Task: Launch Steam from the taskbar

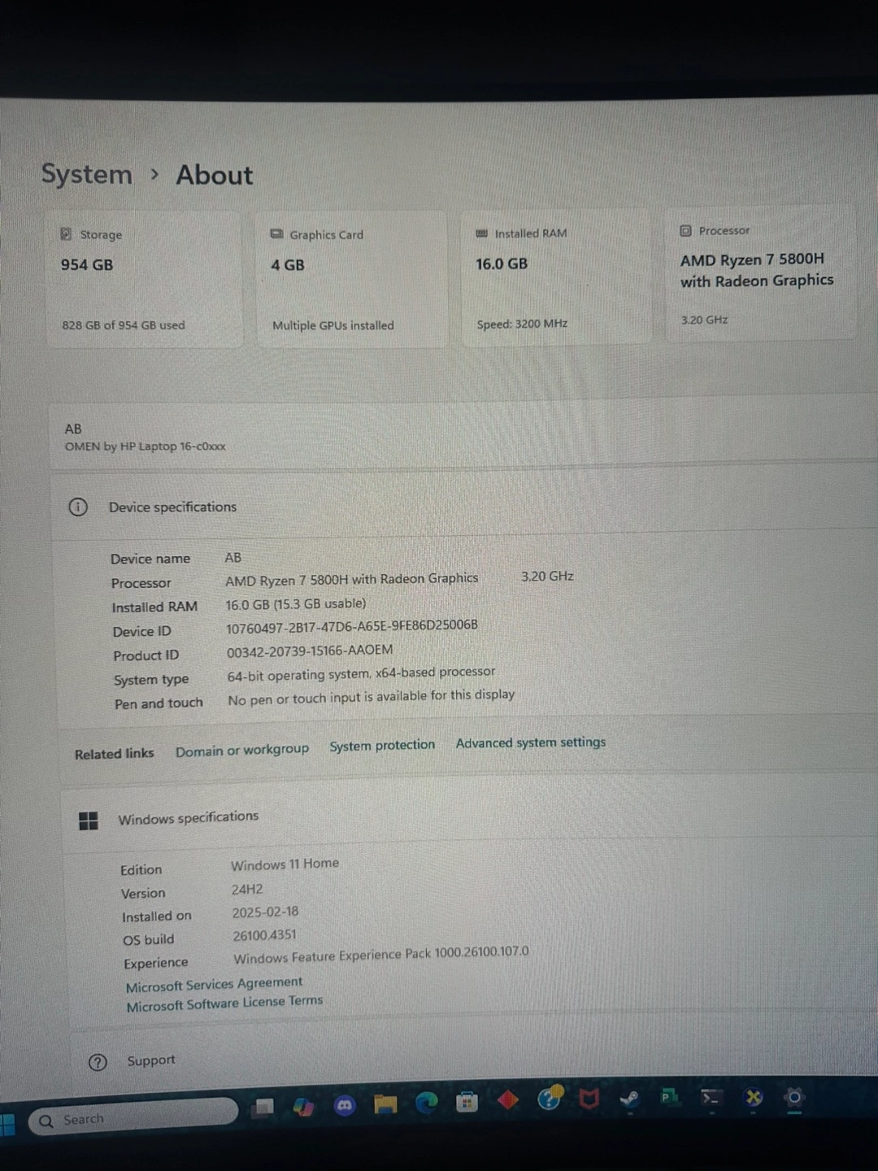Action: 629,1099
